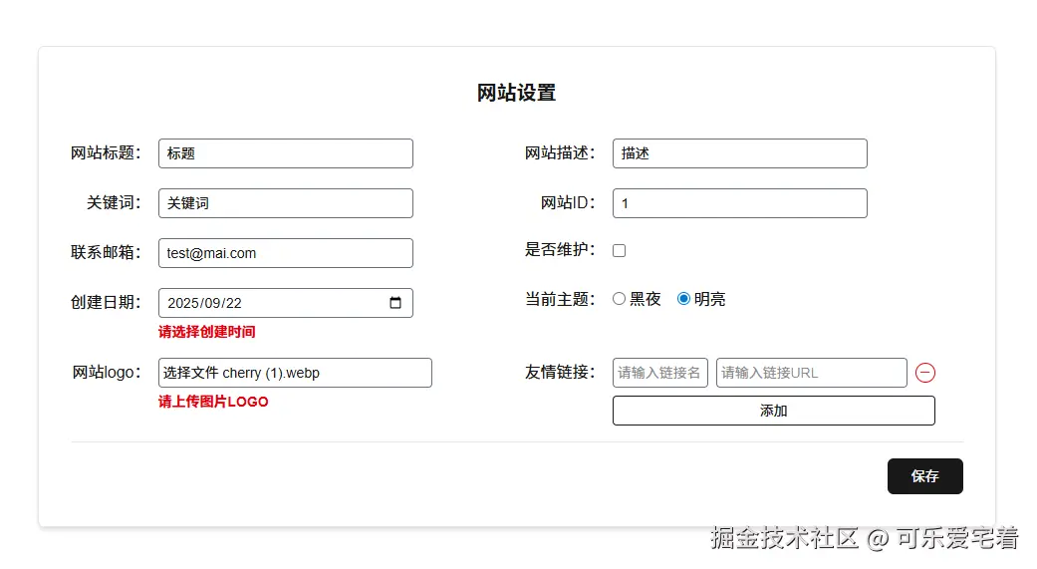
Task: Click the 网站设置 heading
Action: click(516, 94)
